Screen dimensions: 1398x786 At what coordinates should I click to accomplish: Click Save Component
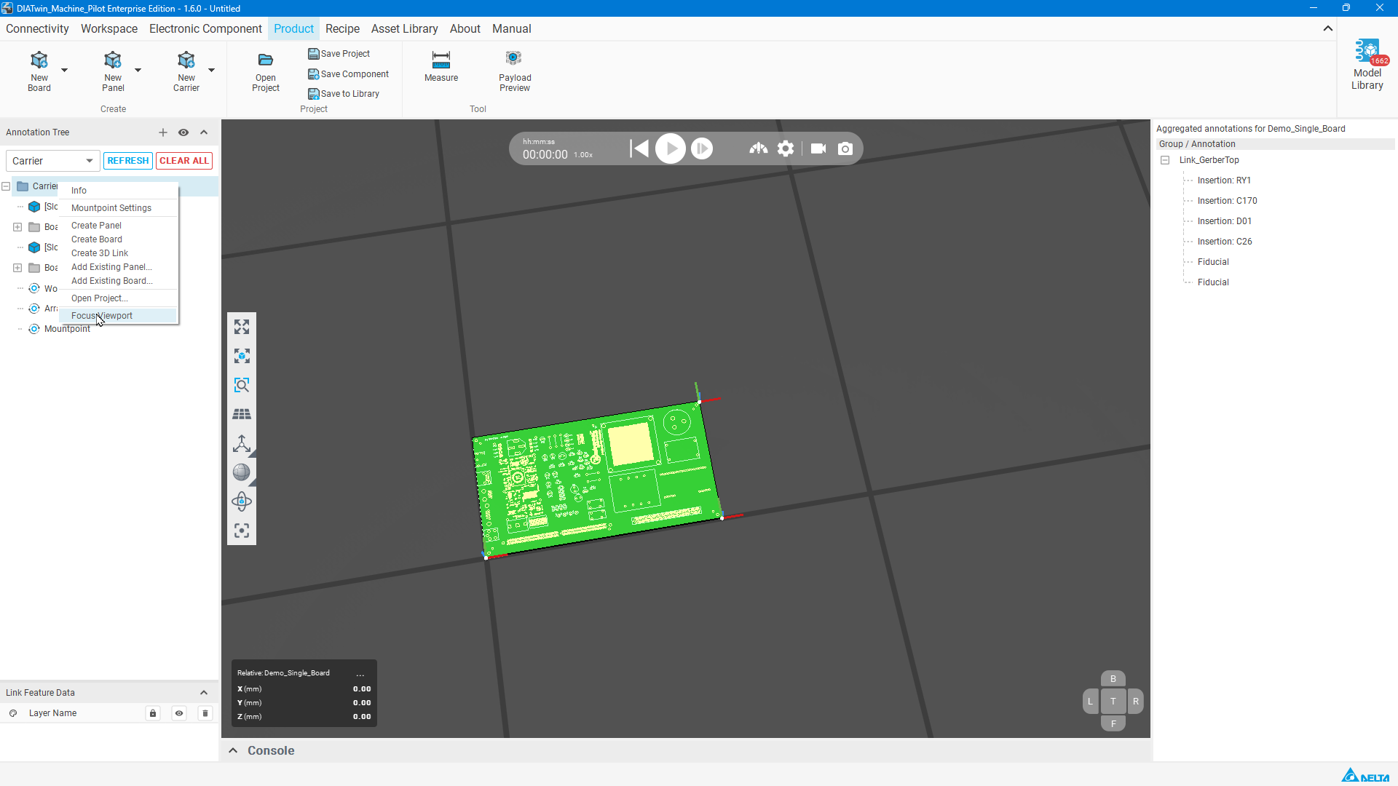click(x=348, y=74)
